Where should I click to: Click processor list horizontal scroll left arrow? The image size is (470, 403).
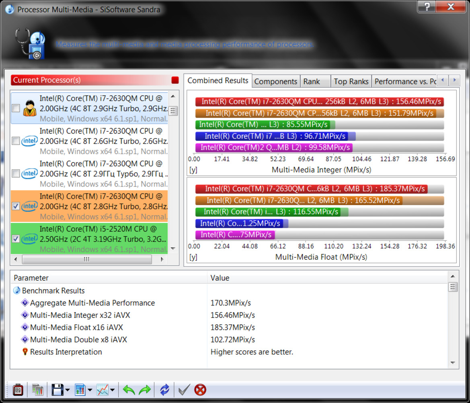click(x=16, y=259)
